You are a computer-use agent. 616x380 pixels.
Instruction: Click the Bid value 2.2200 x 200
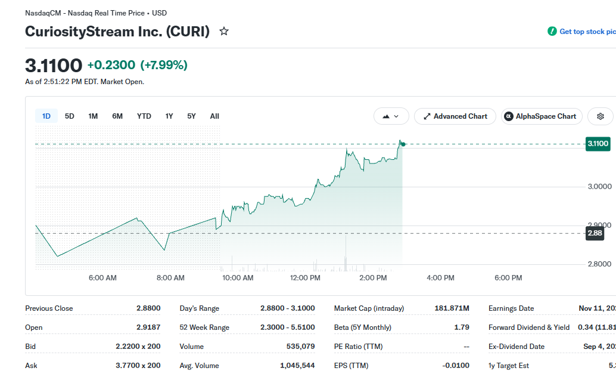coord(138,346)
